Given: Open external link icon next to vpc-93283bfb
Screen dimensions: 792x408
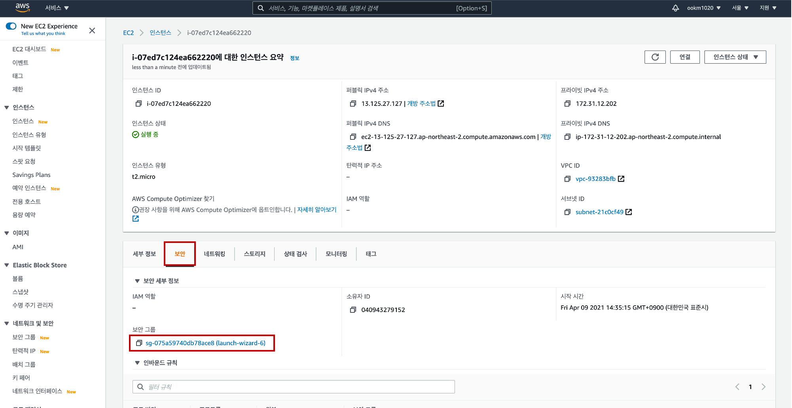Looking at the screenshot, I should click(x=621, y=179).
